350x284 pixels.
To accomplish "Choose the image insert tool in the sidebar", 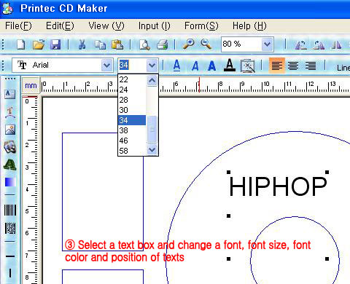I will click(x=10, y=130).
